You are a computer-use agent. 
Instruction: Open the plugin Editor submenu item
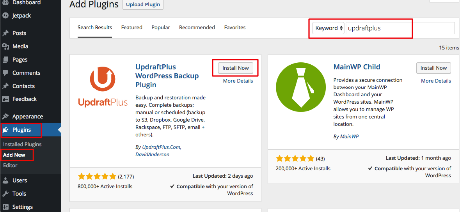pos(10,165)
